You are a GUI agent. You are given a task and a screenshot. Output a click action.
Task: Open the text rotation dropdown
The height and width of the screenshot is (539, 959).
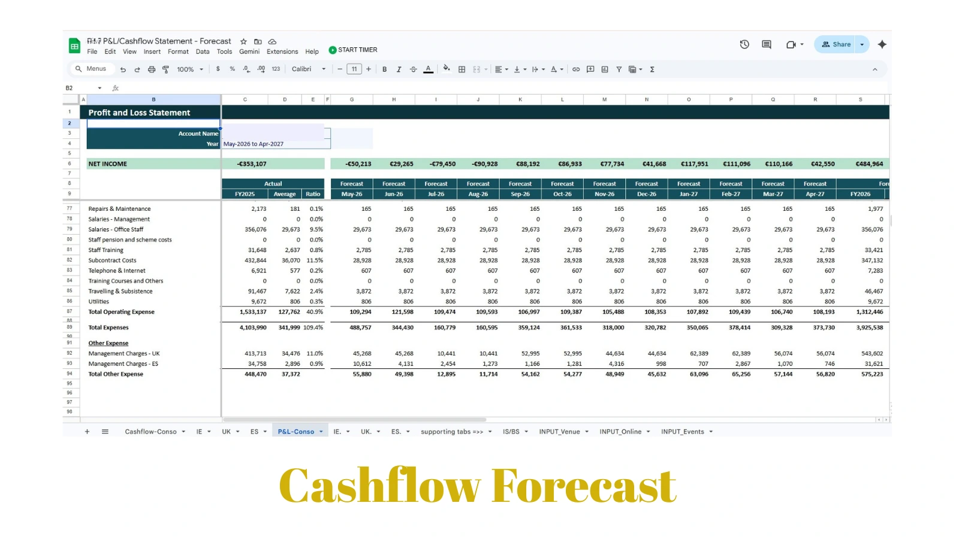point(557,69)
